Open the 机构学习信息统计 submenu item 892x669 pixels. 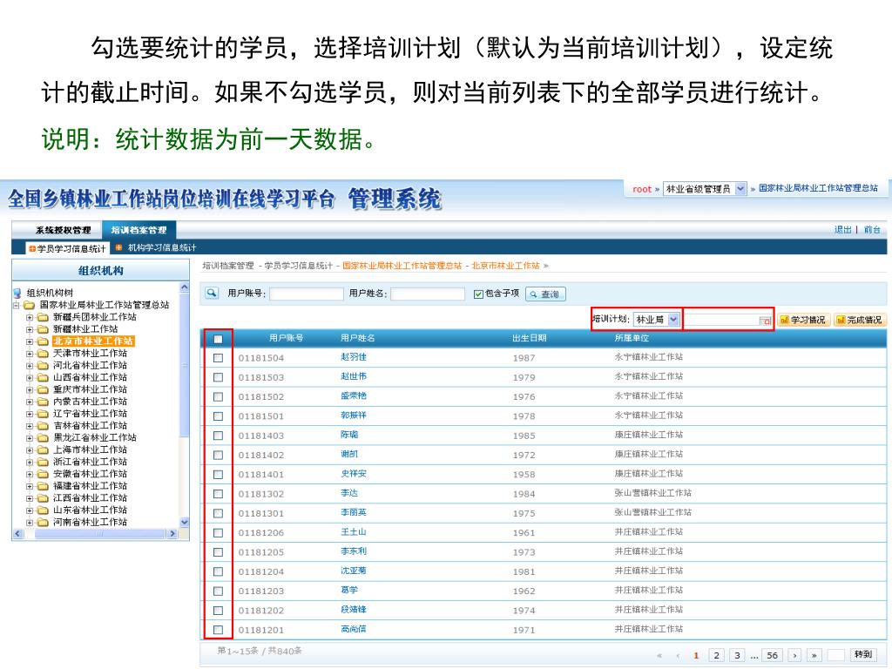pos(161,248)
